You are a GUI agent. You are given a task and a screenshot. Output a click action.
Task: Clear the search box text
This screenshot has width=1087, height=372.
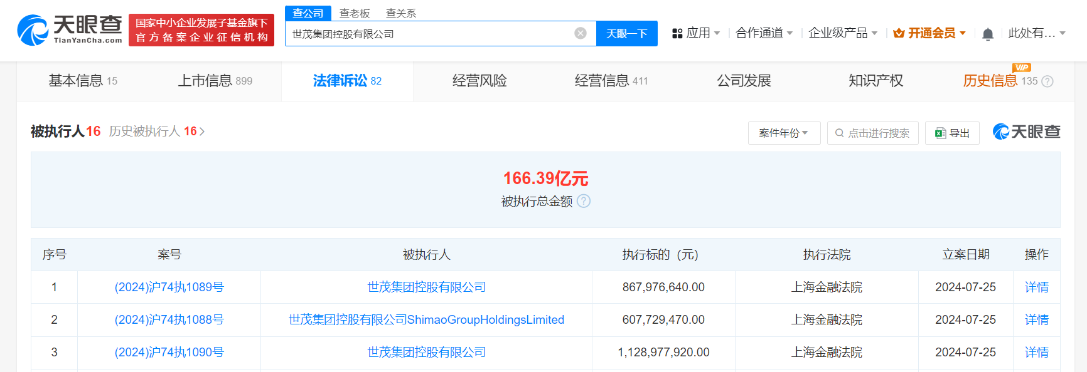point(581,33)
